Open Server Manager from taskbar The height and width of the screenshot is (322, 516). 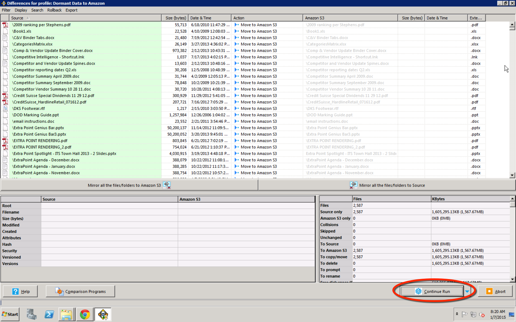[31, 314]
